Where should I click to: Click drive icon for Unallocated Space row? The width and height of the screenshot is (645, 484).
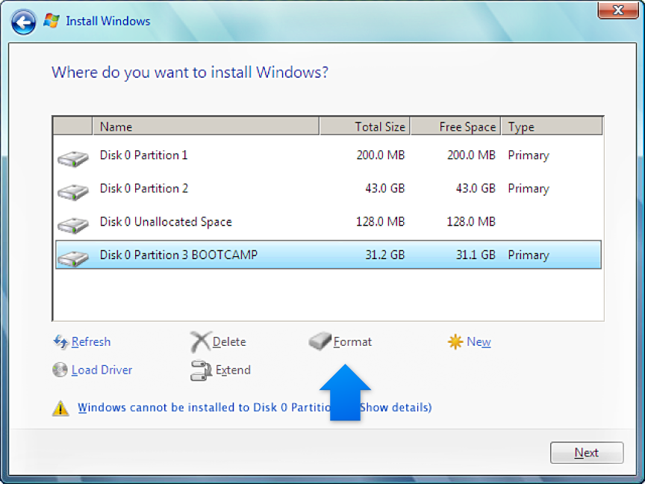tap(73, 225)
